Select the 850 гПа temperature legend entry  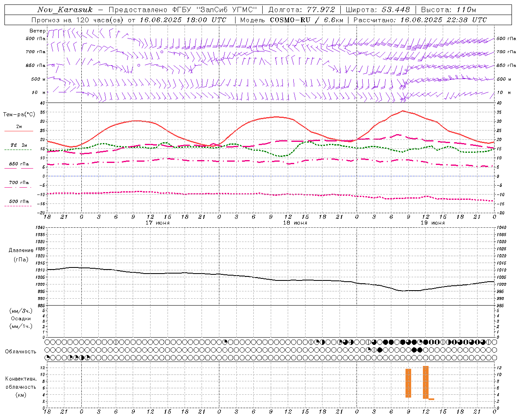[x=19, y=164]
